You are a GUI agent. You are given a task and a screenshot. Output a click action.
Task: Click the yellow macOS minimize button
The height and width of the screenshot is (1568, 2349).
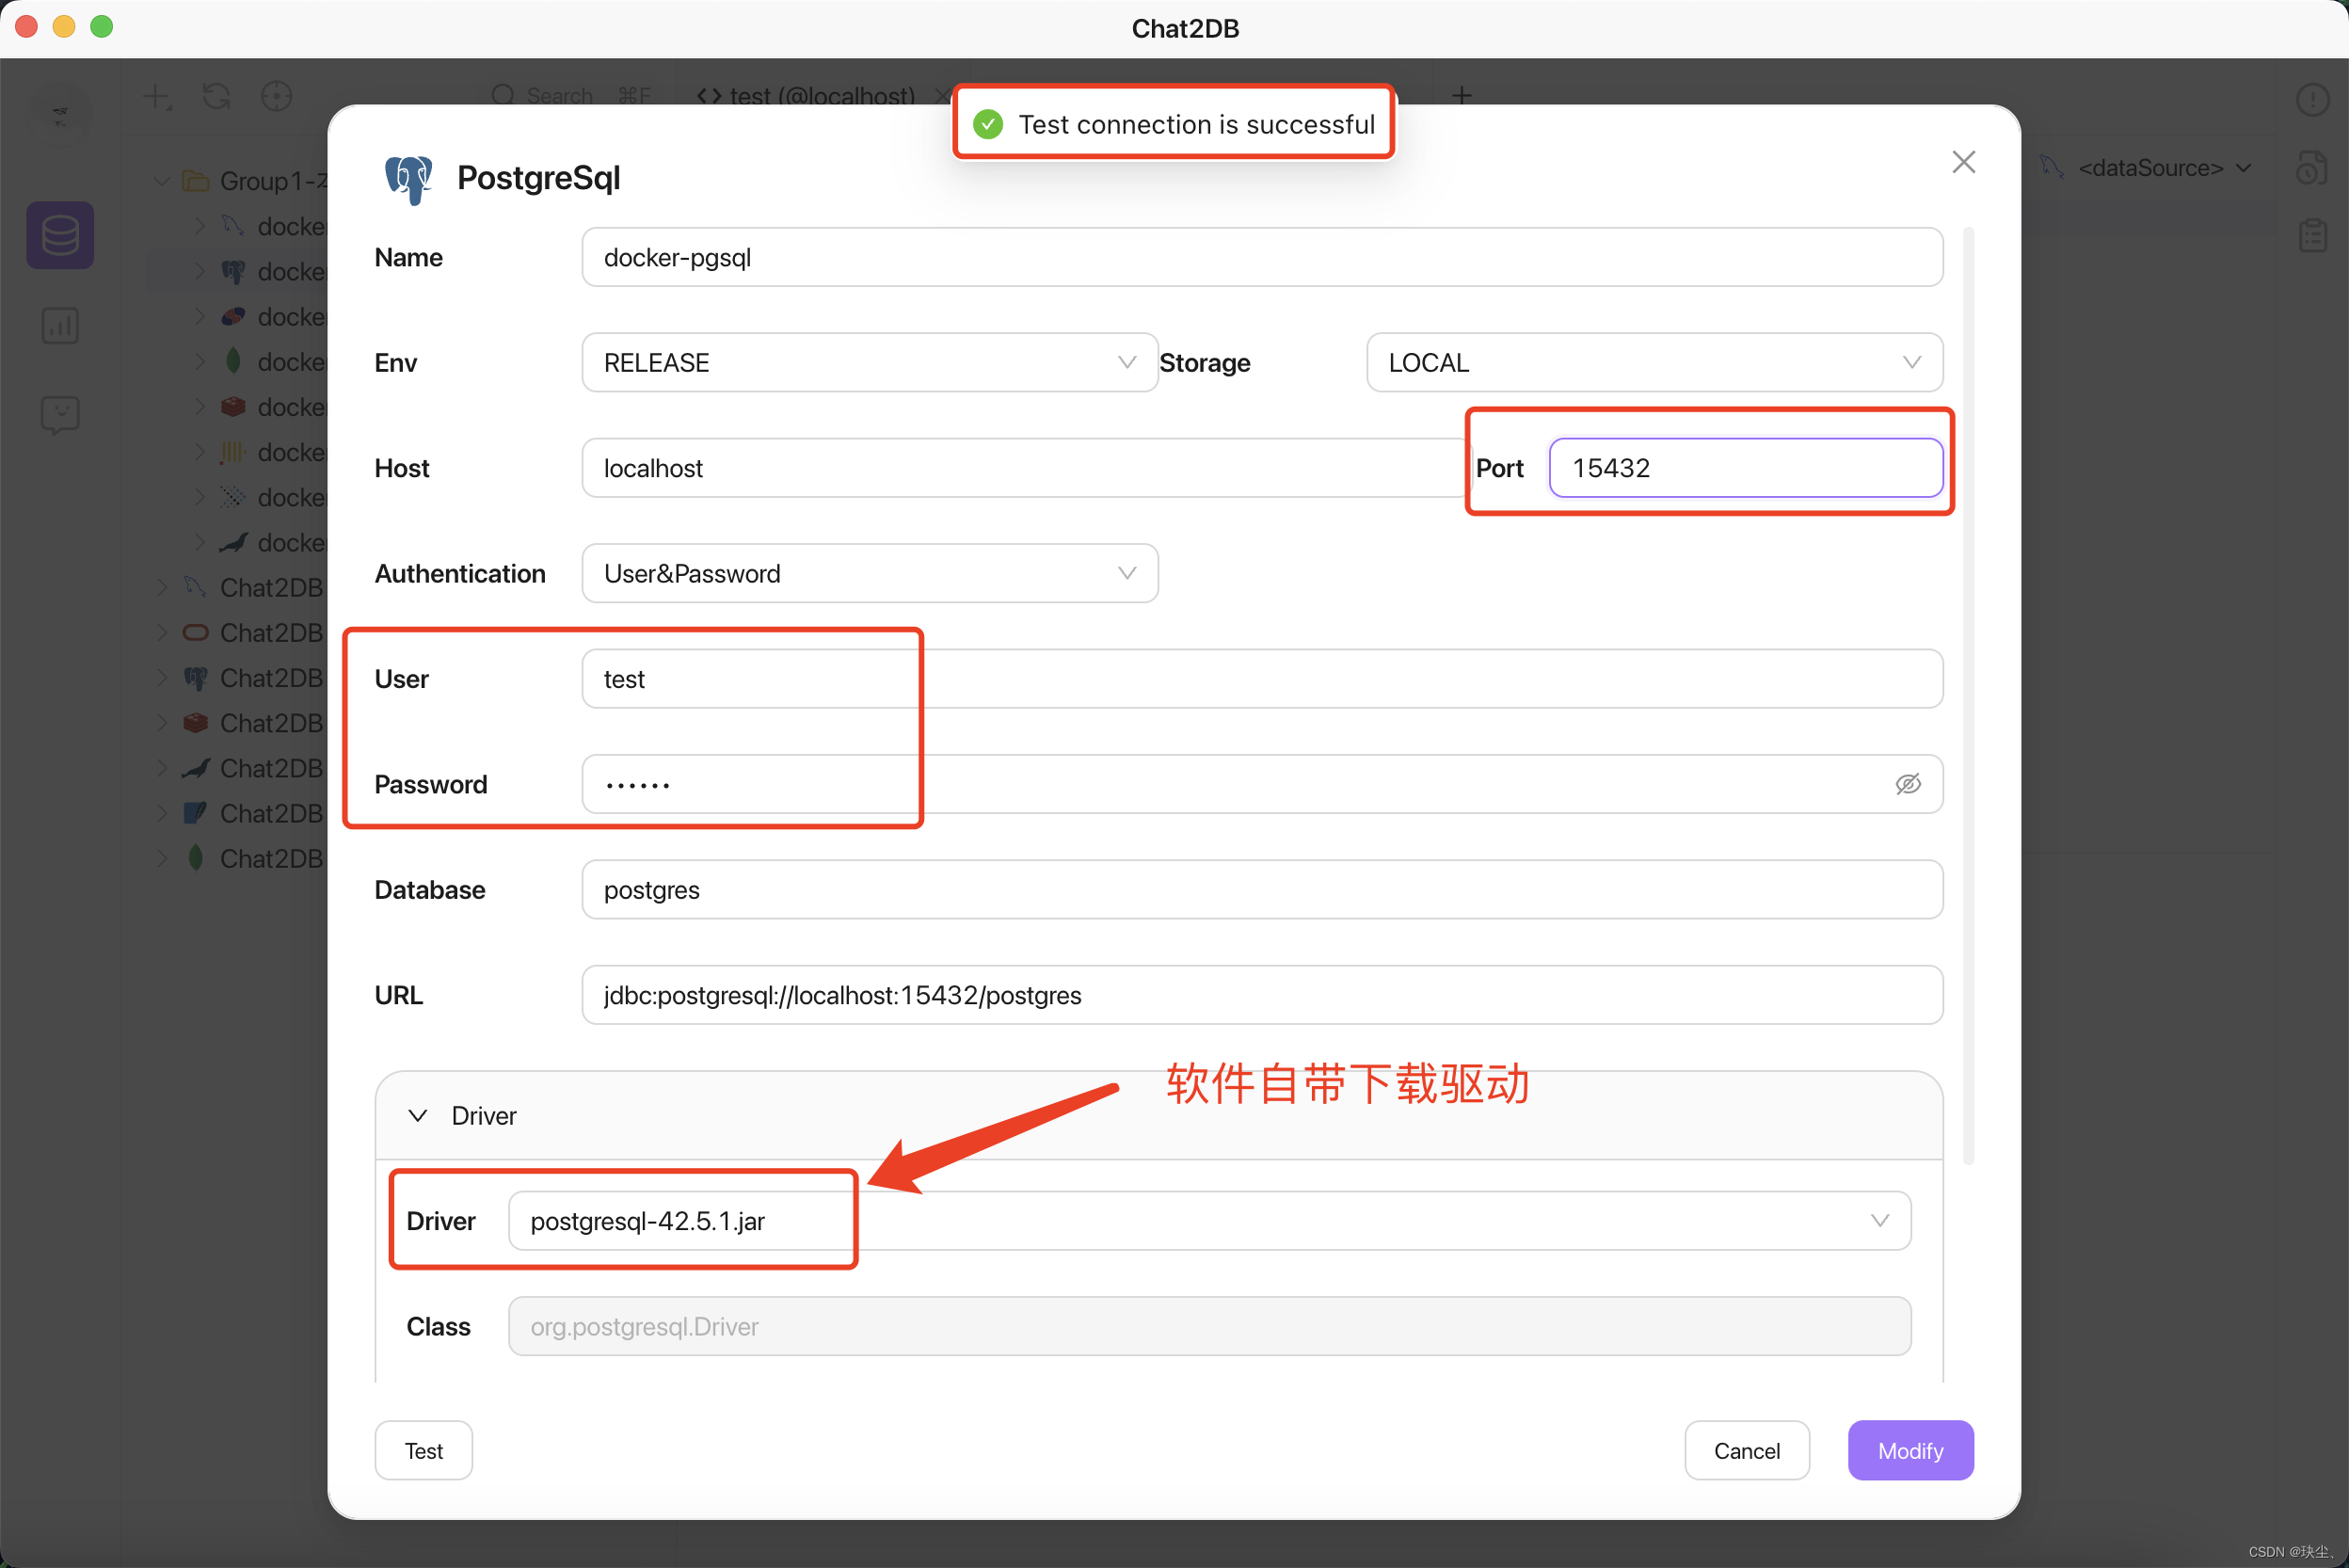click(x=64, y=27)
